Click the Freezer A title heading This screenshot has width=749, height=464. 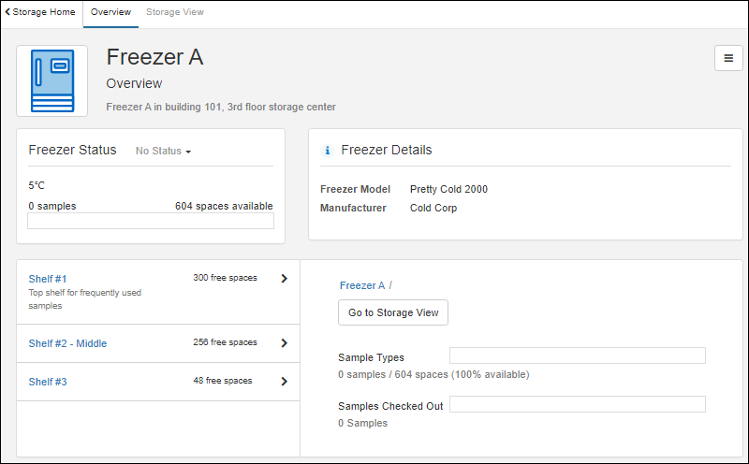(x=154, y=57)
